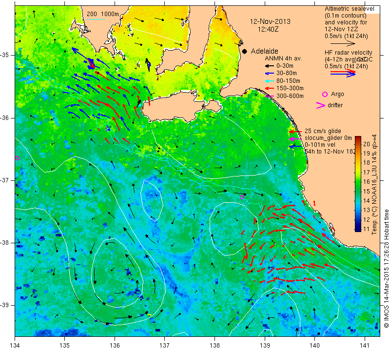Click the date text 12-Nov-2013
390x351 pixels.
[270, 21]
